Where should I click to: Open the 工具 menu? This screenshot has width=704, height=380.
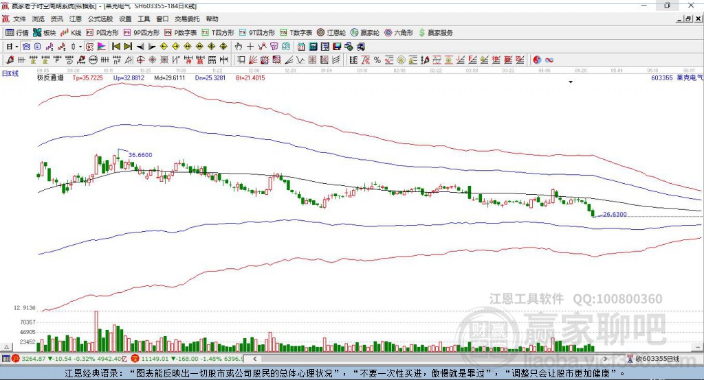tap(144, 19)
